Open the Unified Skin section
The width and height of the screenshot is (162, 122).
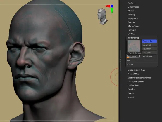(x=133, y=85)
